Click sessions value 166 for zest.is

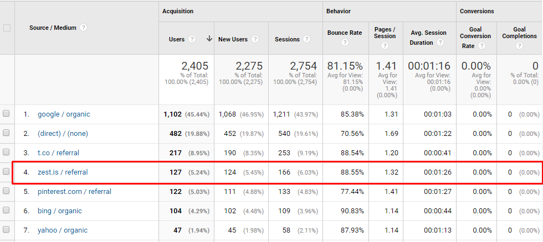coord(284,172)
